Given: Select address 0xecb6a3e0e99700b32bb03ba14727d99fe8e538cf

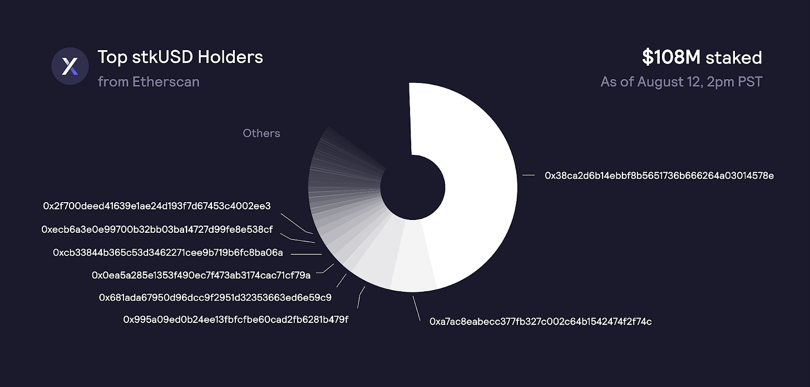Looking at the screenshot, I should coord(157,229).
